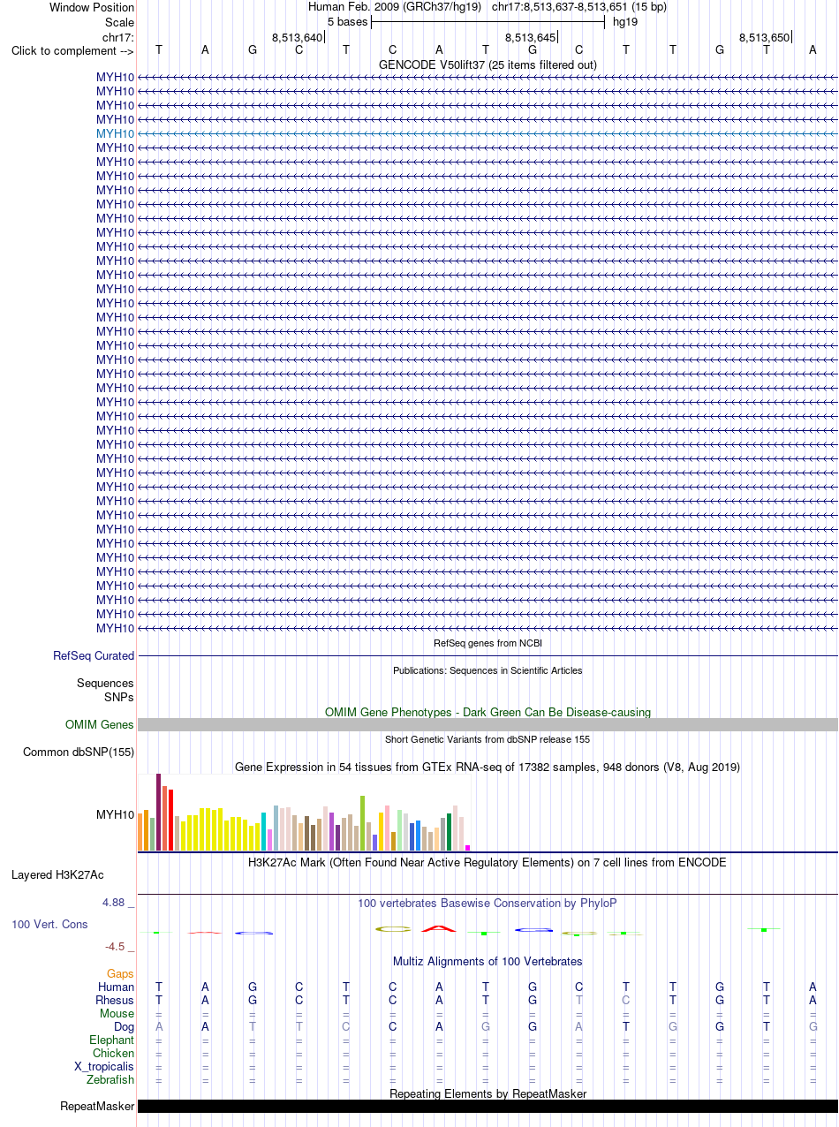Click the OMIM Gene Phenotypes green title
The image size is (839, 1127).
coord(488,711)
